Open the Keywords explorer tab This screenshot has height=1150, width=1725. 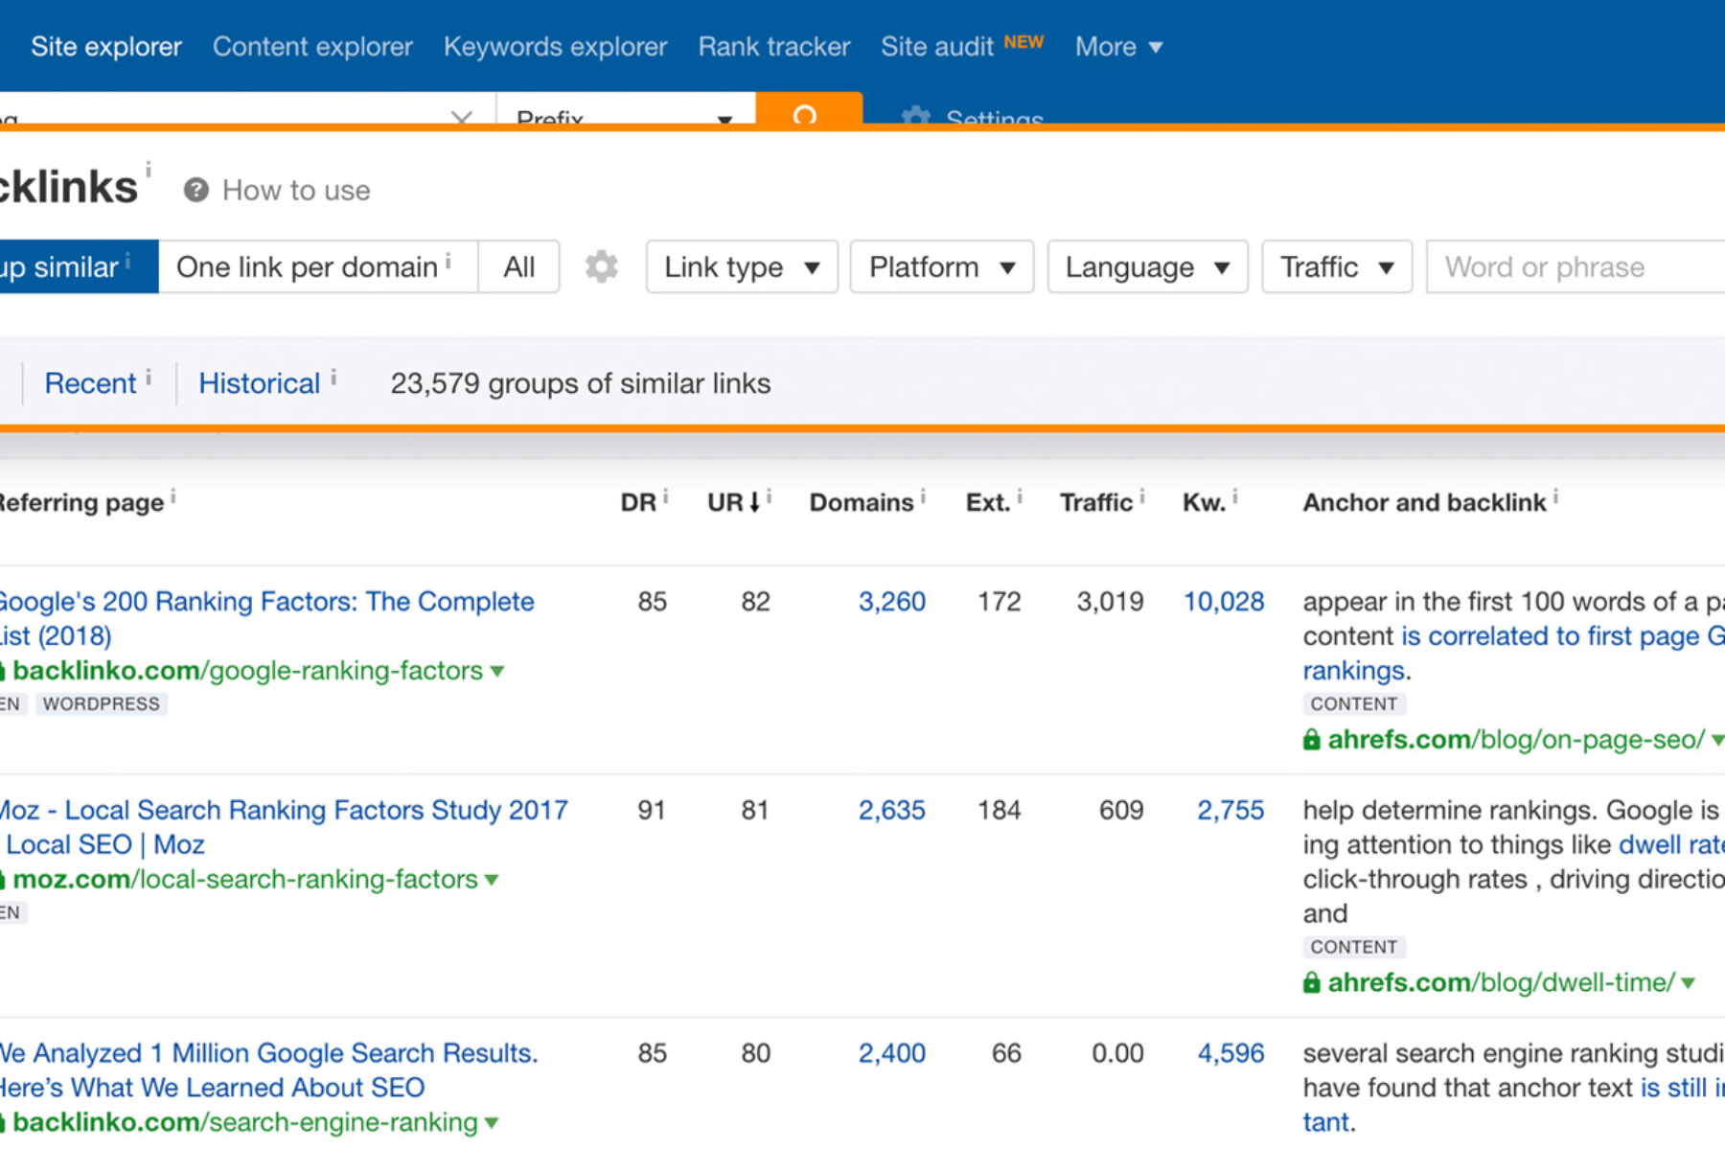[555, 46]
